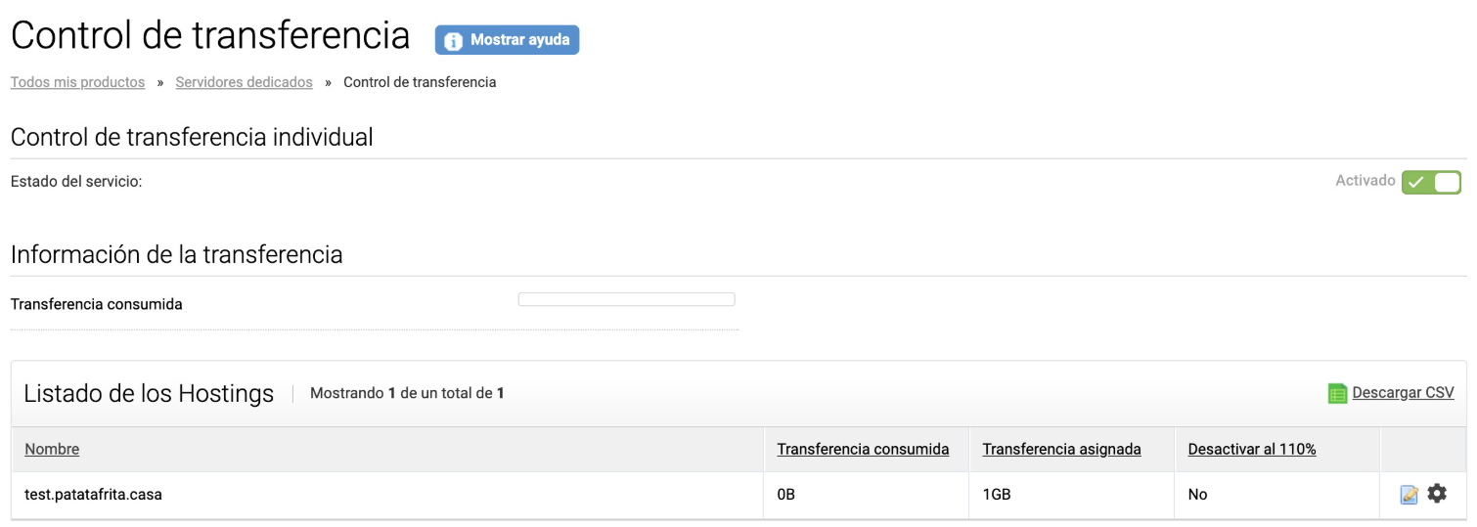Click the Listado de los Hostings heading

click(149, 393)
